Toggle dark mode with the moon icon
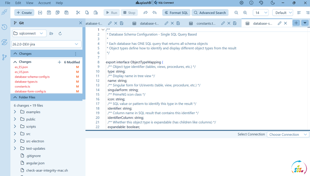Image resolution: width=310 pixels, height=176 pixels. click(x=272, y=3)
